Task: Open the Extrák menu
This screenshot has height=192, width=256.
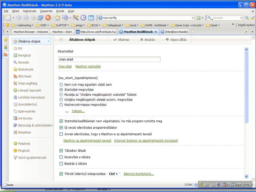Action: tap(60, 11)
